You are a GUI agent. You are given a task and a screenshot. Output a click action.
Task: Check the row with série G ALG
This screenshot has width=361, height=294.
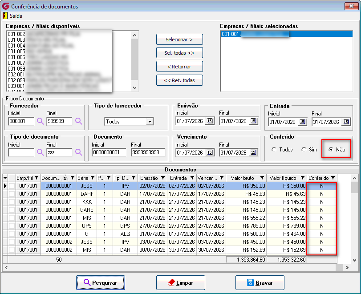[12, 234]
